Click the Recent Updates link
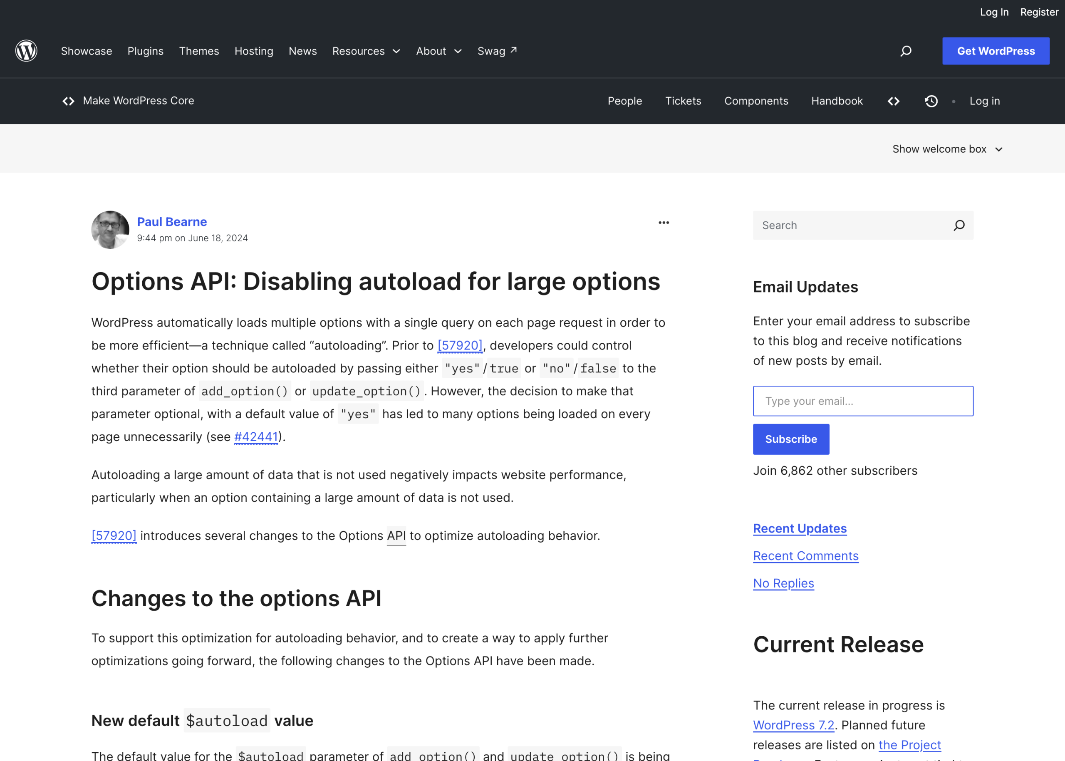Screen dimensions: 1065x761 pyautogui.click(x=800, y=528)
